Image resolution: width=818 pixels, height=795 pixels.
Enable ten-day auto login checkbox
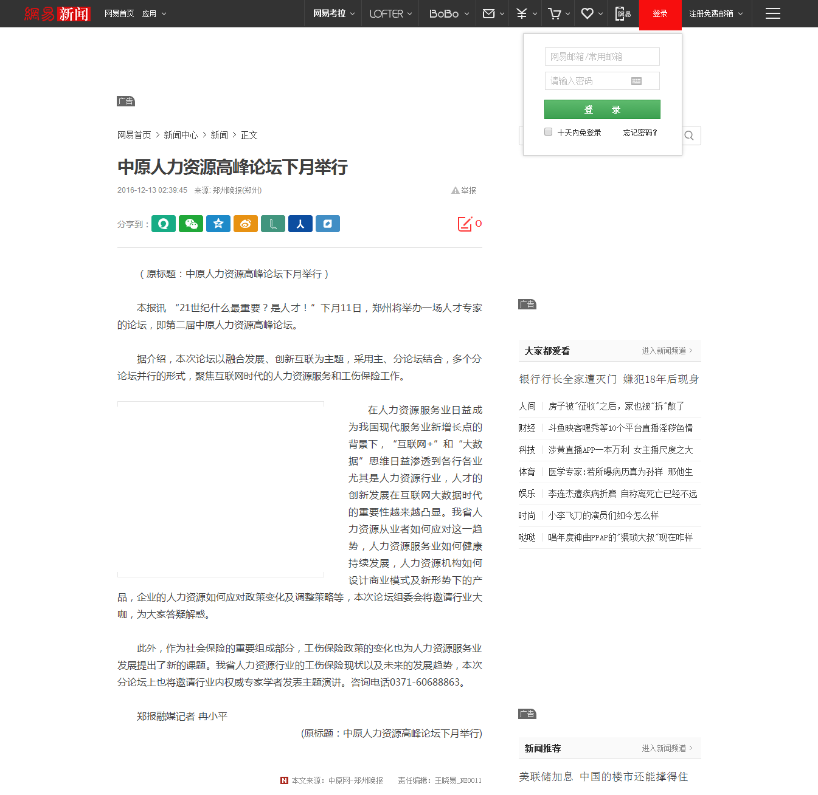[x=548, y=131]
